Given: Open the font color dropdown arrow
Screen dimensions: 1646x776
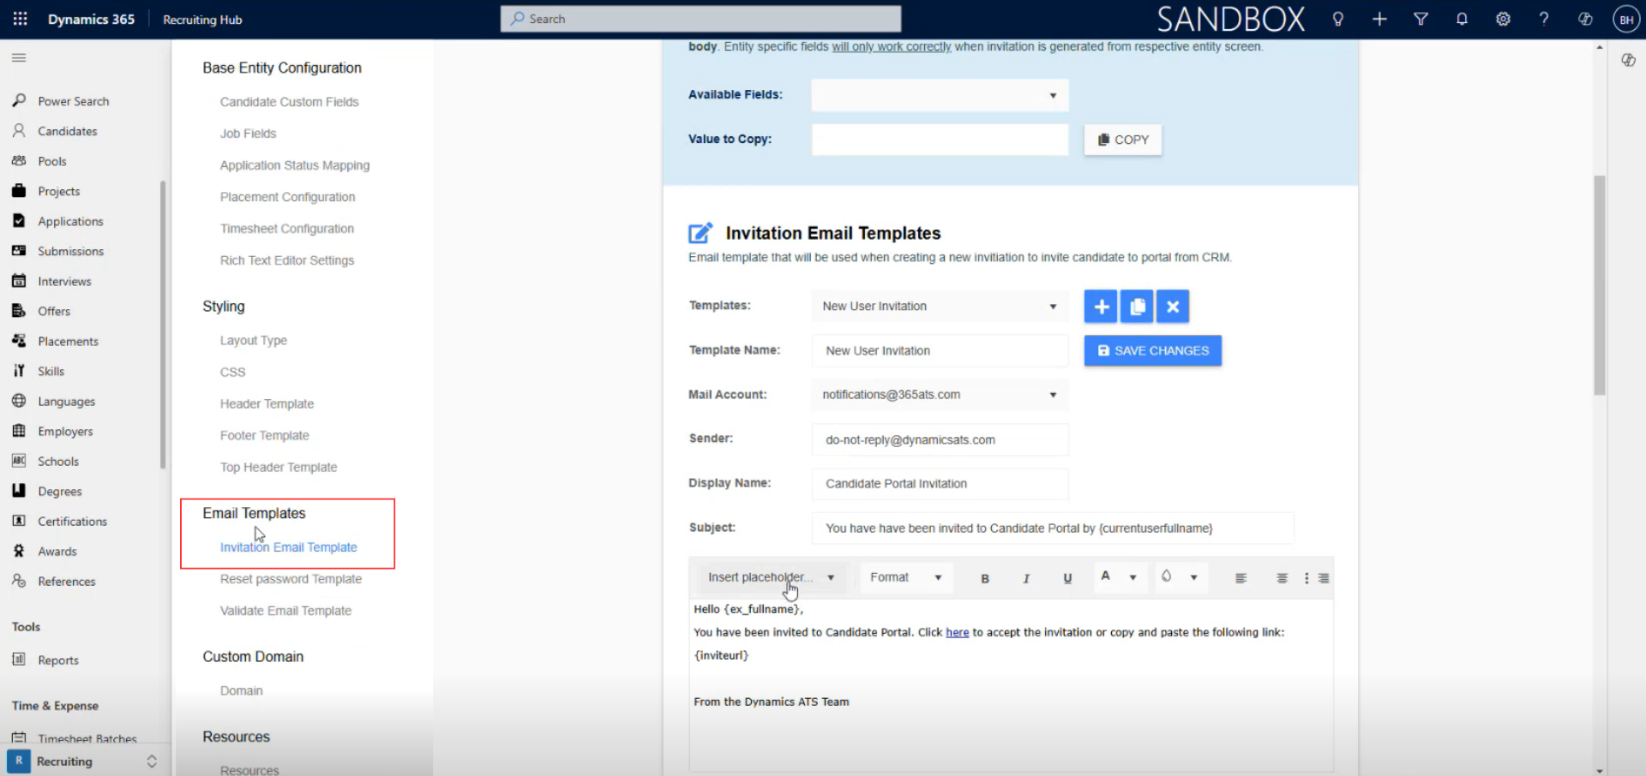Looking at the screenshot, I should (1132, 578).
